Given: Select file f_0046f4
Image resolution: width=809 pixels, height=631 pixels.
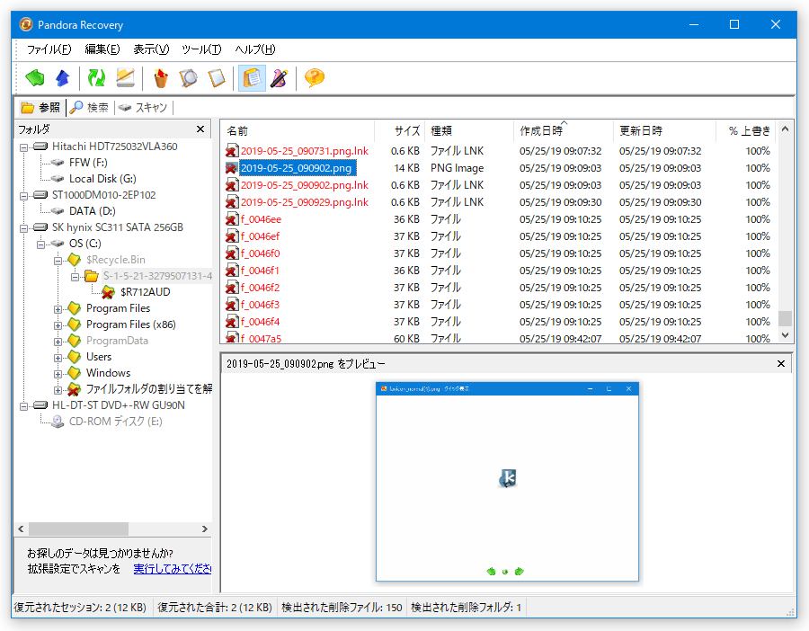Looking at the screenshot, I should (x=260, y=322).
